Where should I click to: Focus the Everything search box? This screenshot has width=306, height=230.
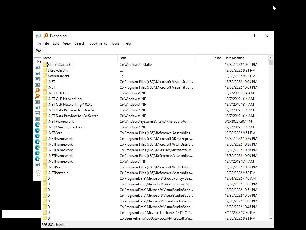[x=157, y=50]
